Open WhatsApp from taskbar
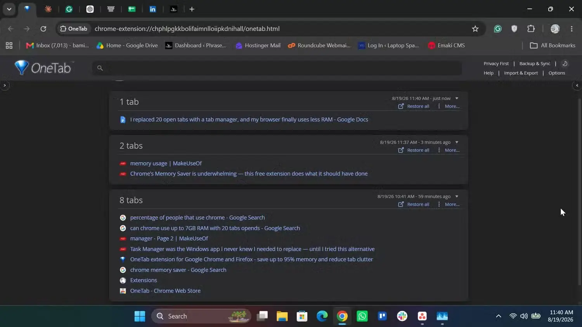This screenshot has width=582, height=327. click(x=362, y=316)
